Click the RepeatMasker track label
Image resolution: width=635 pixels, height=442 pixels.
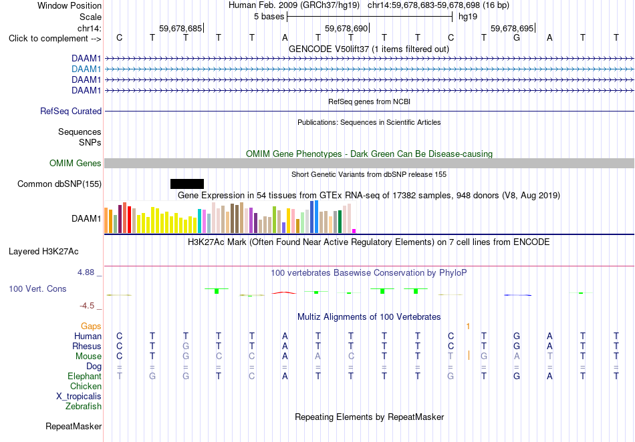[74, 426]
